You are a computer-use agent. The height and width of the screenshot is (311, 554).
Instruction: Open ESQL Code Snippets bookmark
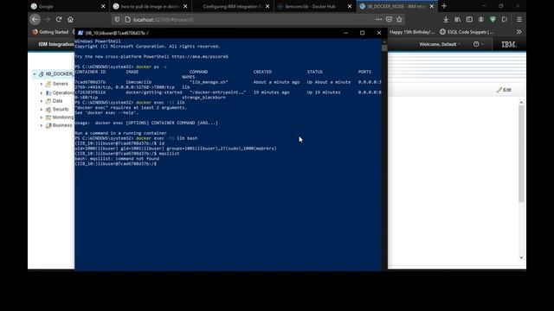click(467, 32)
